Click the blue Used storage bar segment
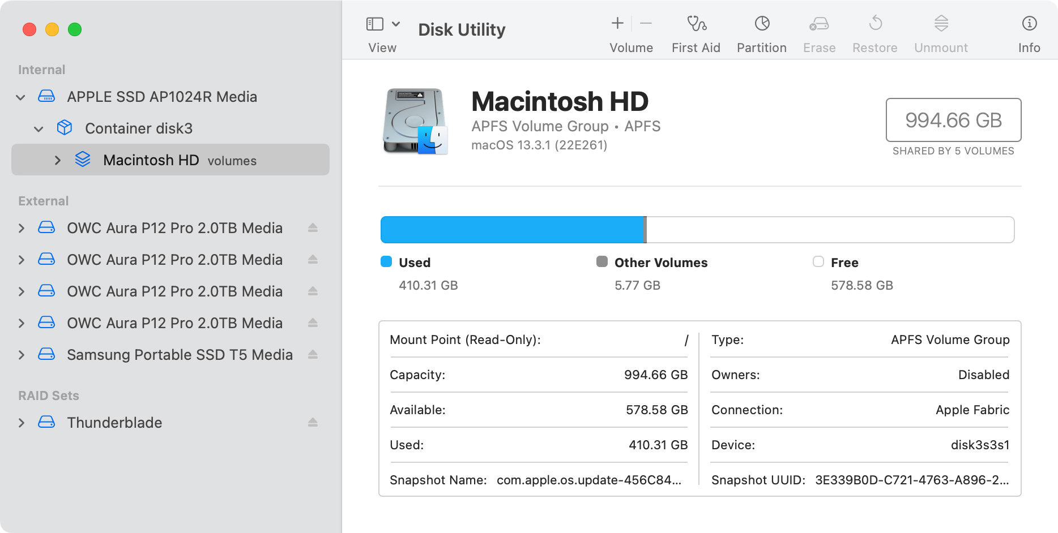This screenshot has height=533, width=1058. [x=512, y=230]
